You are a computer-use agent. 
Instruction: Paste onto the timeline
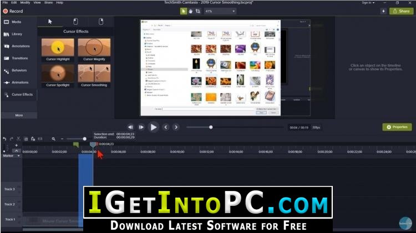(33, 139)
